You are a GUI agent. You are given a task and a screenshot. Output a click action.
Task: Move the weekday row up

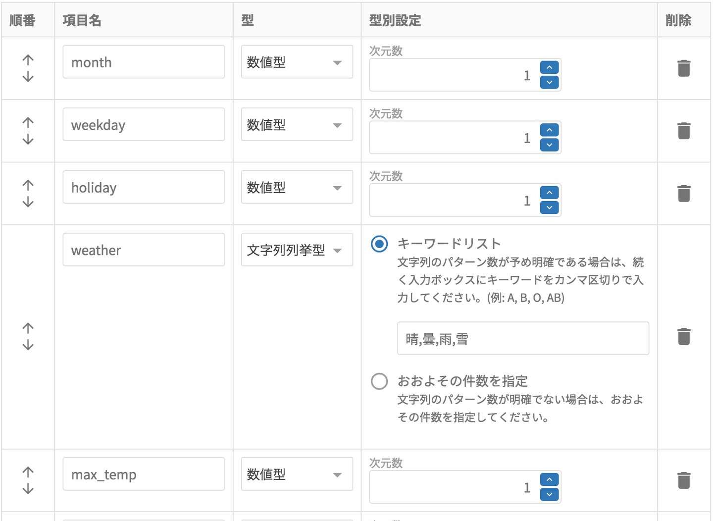click(28, 122)
